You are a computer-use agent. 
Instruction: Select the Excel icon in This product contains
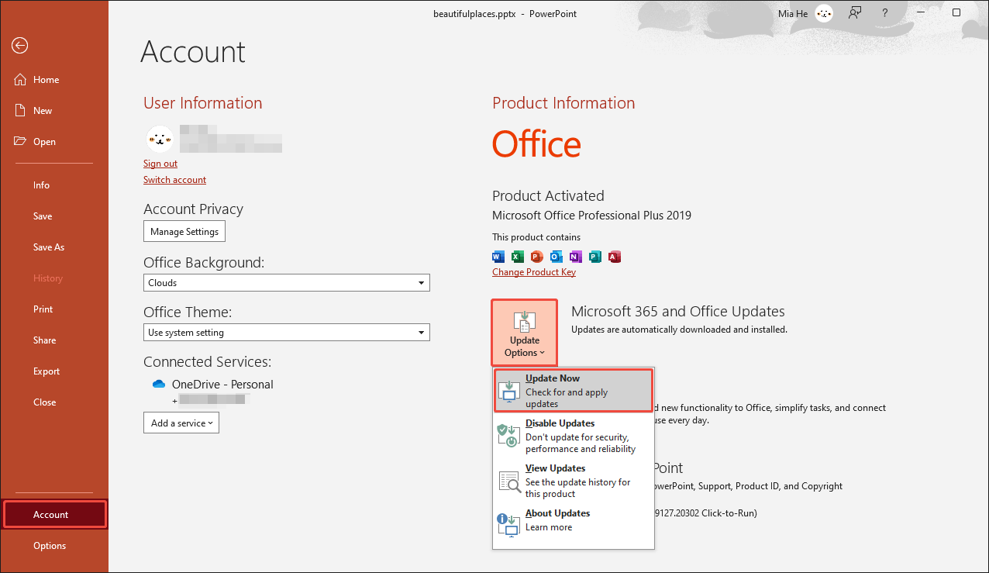point(517,257)
